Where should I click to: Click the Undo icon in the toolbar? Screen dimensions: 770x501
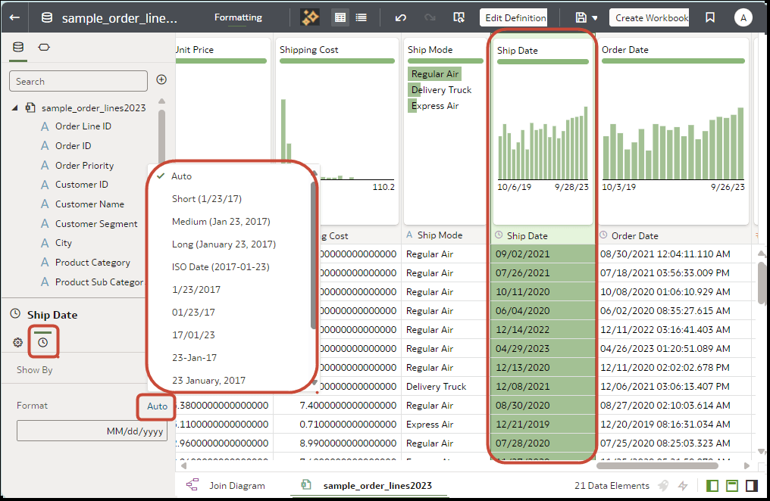click(400, 17)
